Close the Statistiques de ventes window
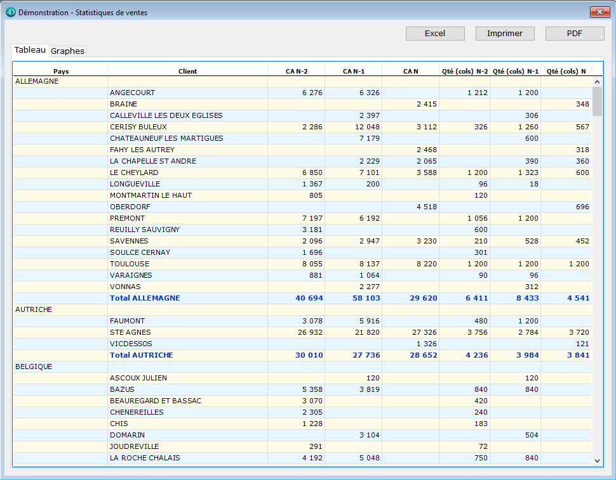This screenshot has height=480, width=616. (x=599, y=12)
